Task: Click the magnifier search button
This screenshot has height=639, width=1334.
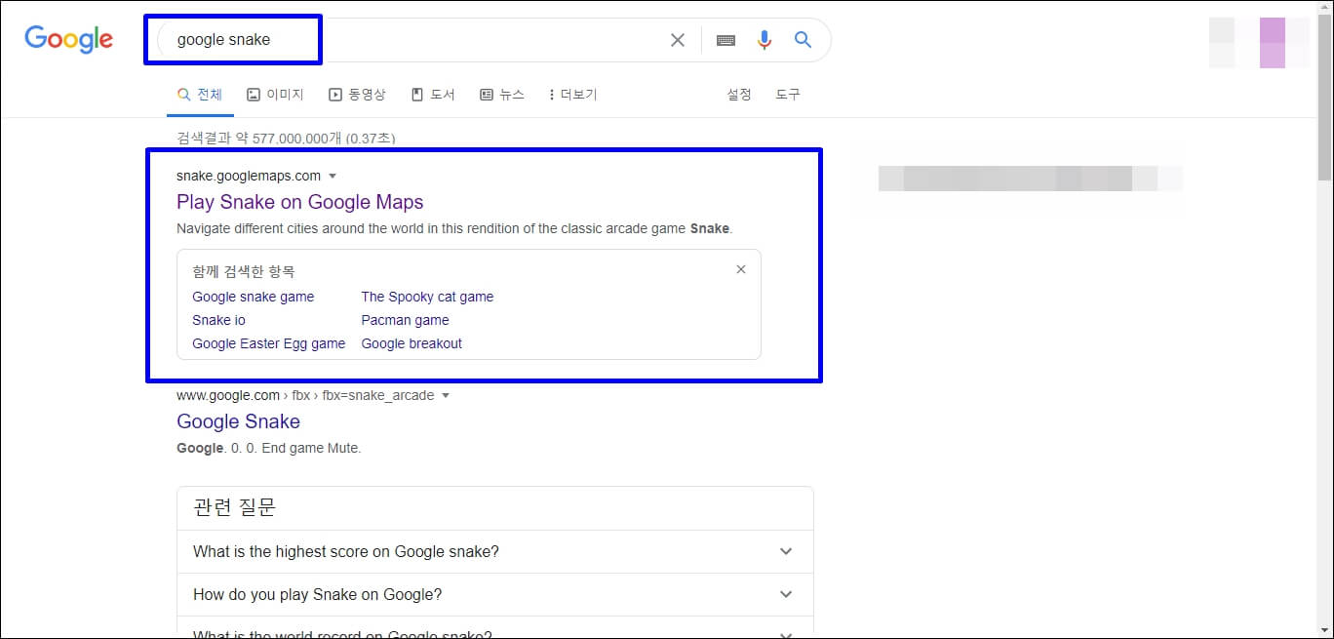Action: (803, 40)
